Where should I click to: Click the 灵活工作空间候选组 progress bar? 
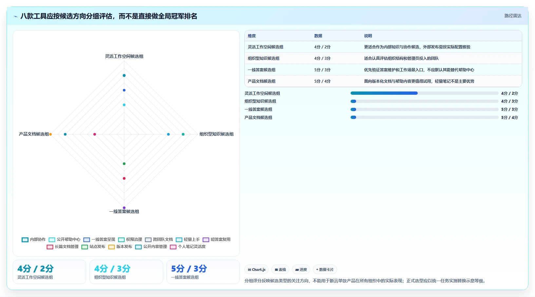click(x=424, y=93)
